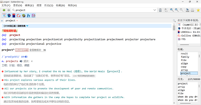Image resolution: width=201 pixels, height=105 pixels.
Task: Zoom in with the plus magnifier
Action: click(172, 10)
